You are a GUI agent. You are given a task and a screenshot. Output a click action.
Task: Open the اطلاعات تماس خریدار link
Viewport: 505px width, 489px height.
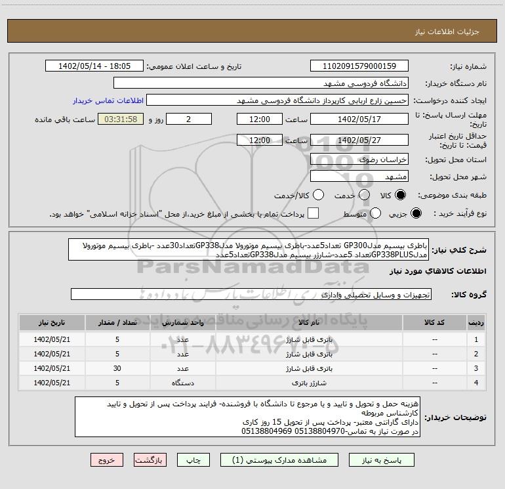(108, 100)
